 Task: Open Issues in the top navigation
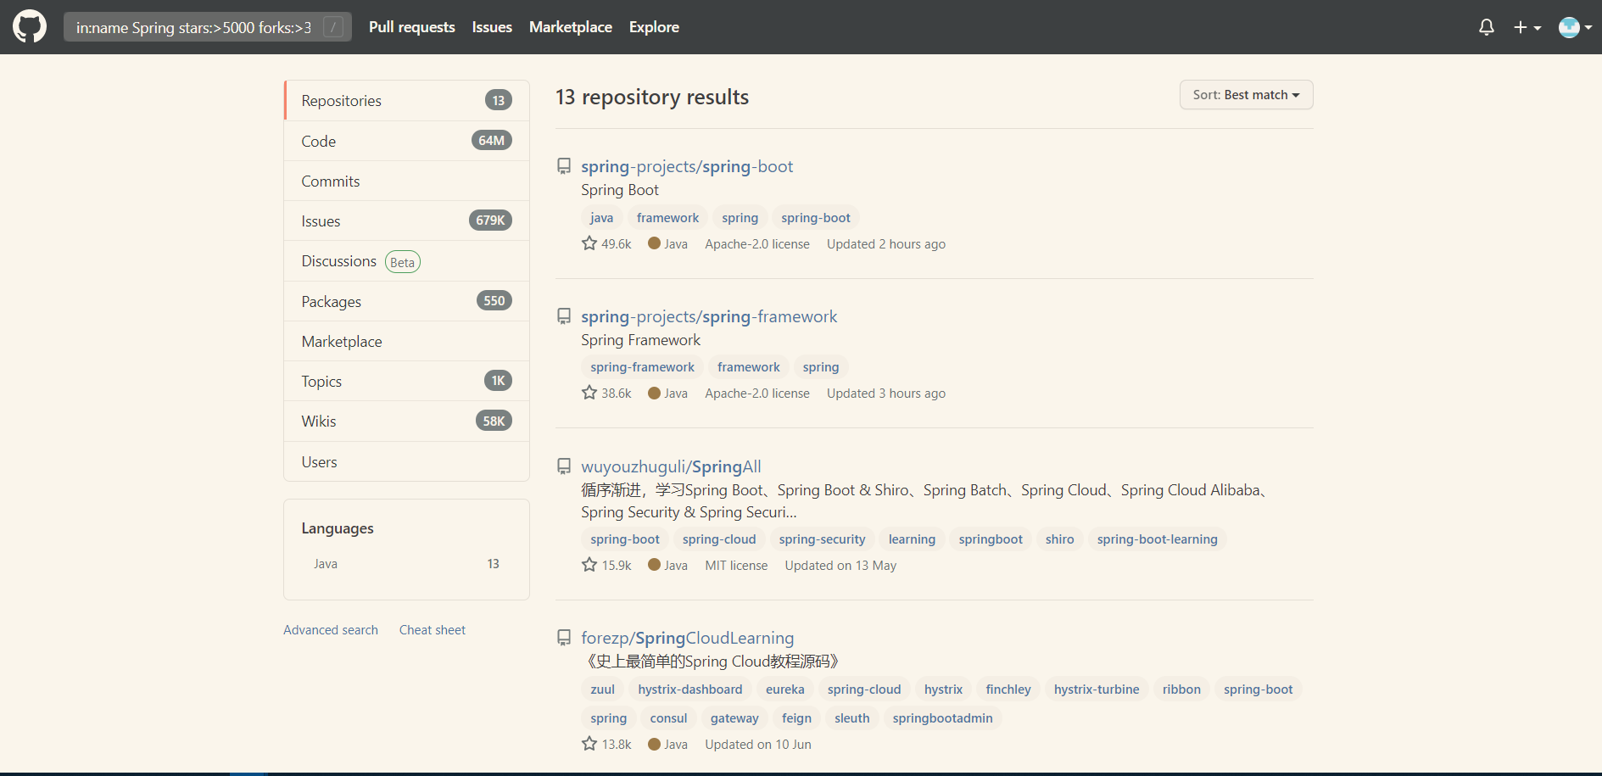[x=492, y=27]
